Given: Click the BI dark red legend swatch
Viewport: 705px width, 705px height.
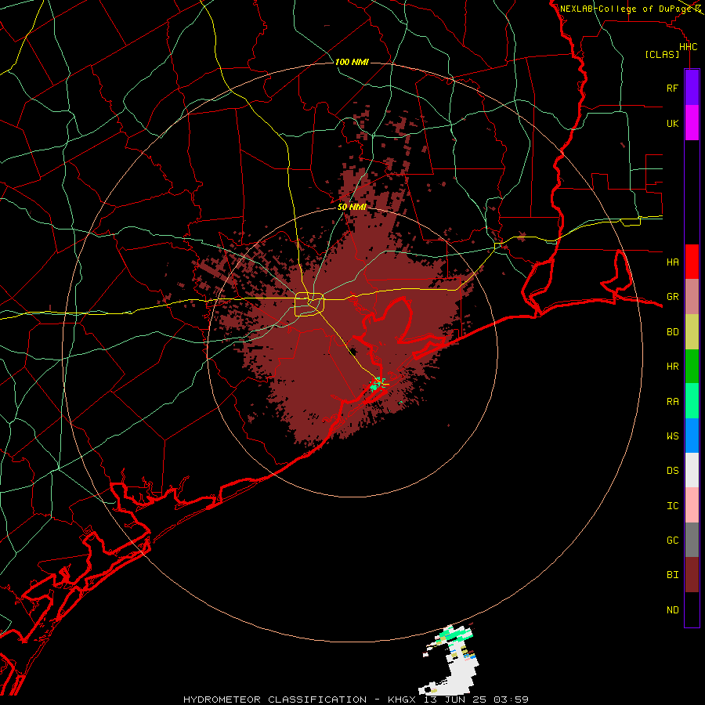Looking at the screenshot, I should click(692, 575).
